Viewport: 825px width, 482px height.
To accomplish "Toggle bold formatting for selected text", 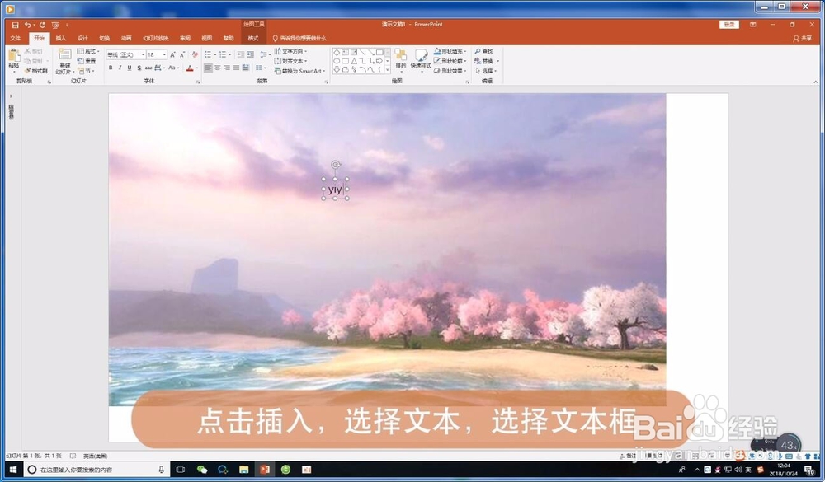I will (x=110, y=68).
